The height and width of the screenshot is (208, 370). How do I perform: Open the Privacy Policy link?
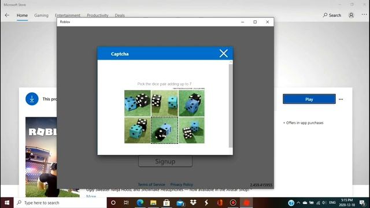(x=182, y=184)
